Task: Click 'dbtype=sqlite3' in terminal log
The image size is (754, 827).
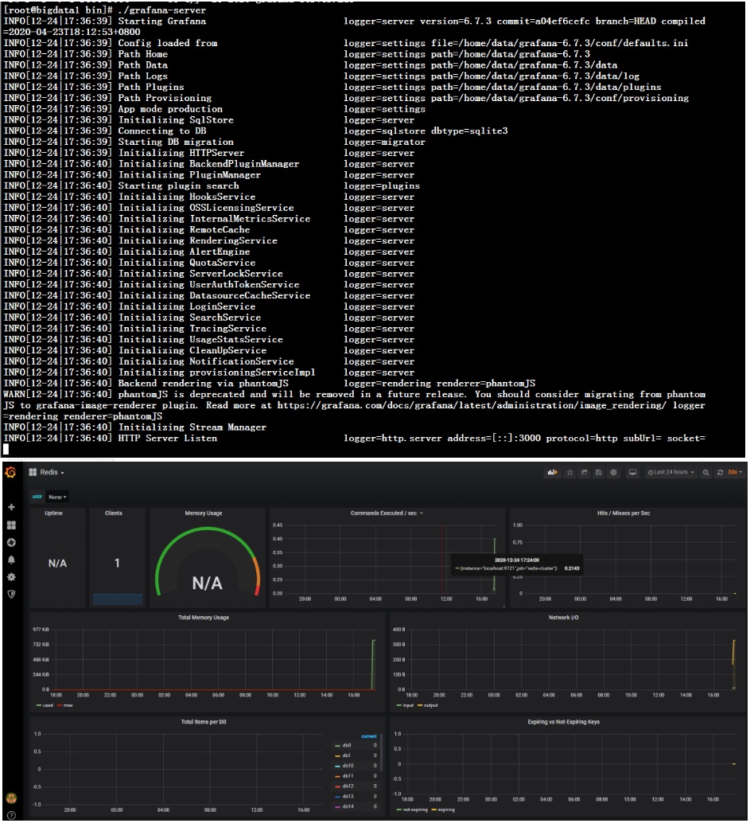Action: tap(469, 131)
